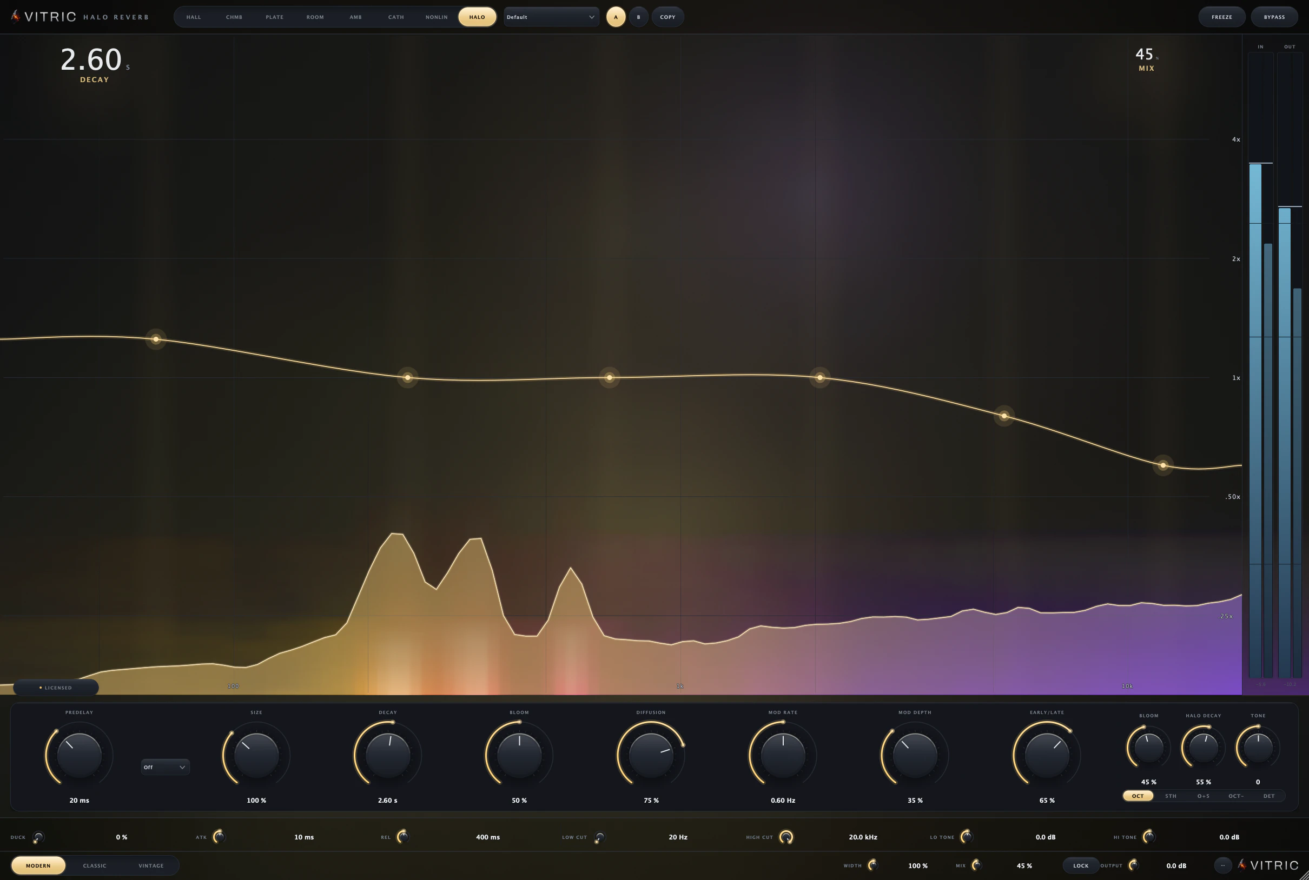Click the small Lo Tone knob
1309x880 pixels.
point(967,837)
